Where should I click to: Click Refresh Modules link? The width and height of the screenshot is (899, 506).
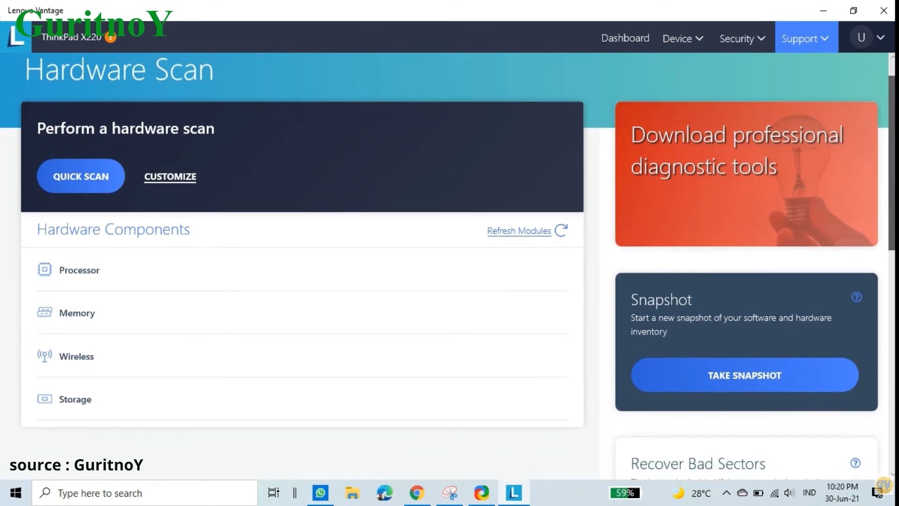coord(519,231)
